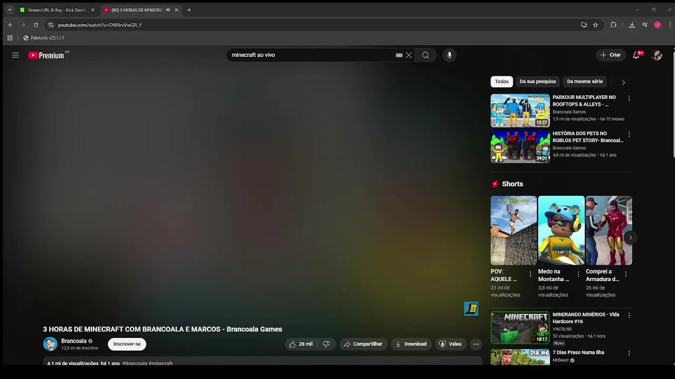The width and height of the screenshot is (675, 379).
Task: Open more actions ellipsis under video
Action: point(476,344)
